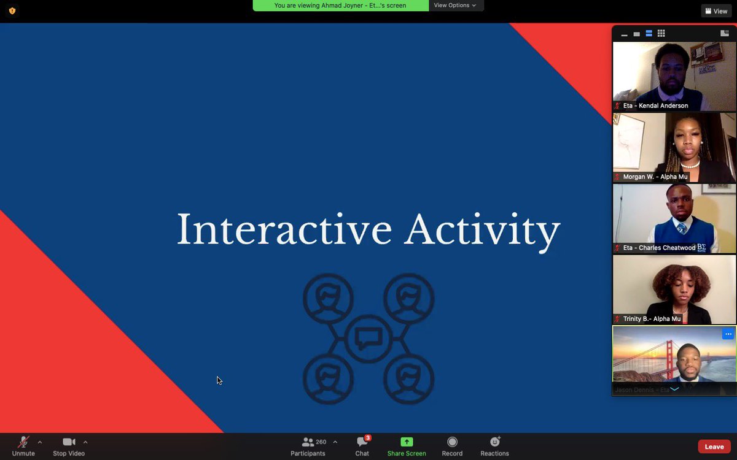Switch video panel to single-speaker view icon
737x460 pixels.
(636, 34)
